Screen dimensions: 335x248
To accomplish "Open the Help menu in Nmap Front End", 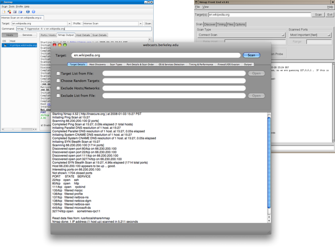I will tap(330, 7).
